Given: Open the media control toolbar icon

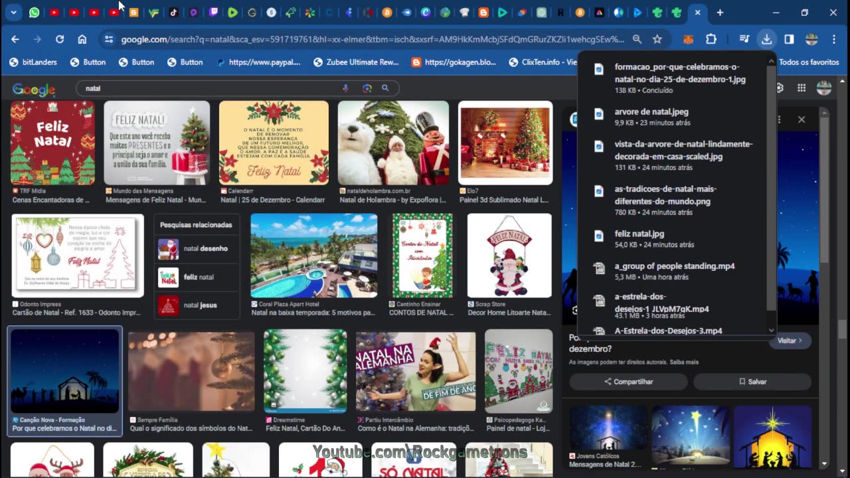Looking at the screenshot, I should tap(745, 39).
